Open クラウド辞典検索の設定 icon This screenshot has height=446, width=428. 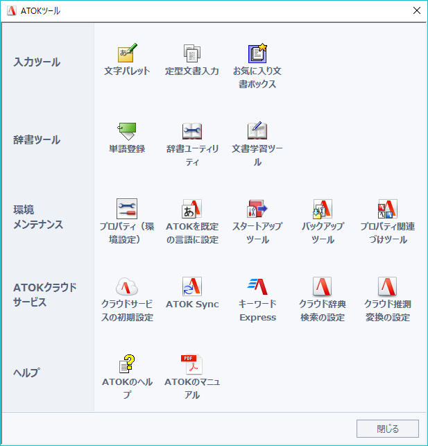323,286
